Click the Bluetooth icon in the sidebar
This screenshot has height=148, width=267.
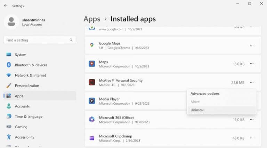[x=9, y=65]
